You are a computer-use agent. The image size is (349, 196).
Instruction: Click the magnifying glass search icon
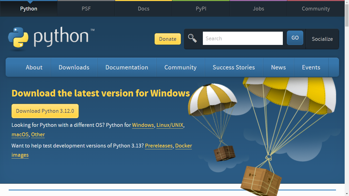click(x=192, y=38)
